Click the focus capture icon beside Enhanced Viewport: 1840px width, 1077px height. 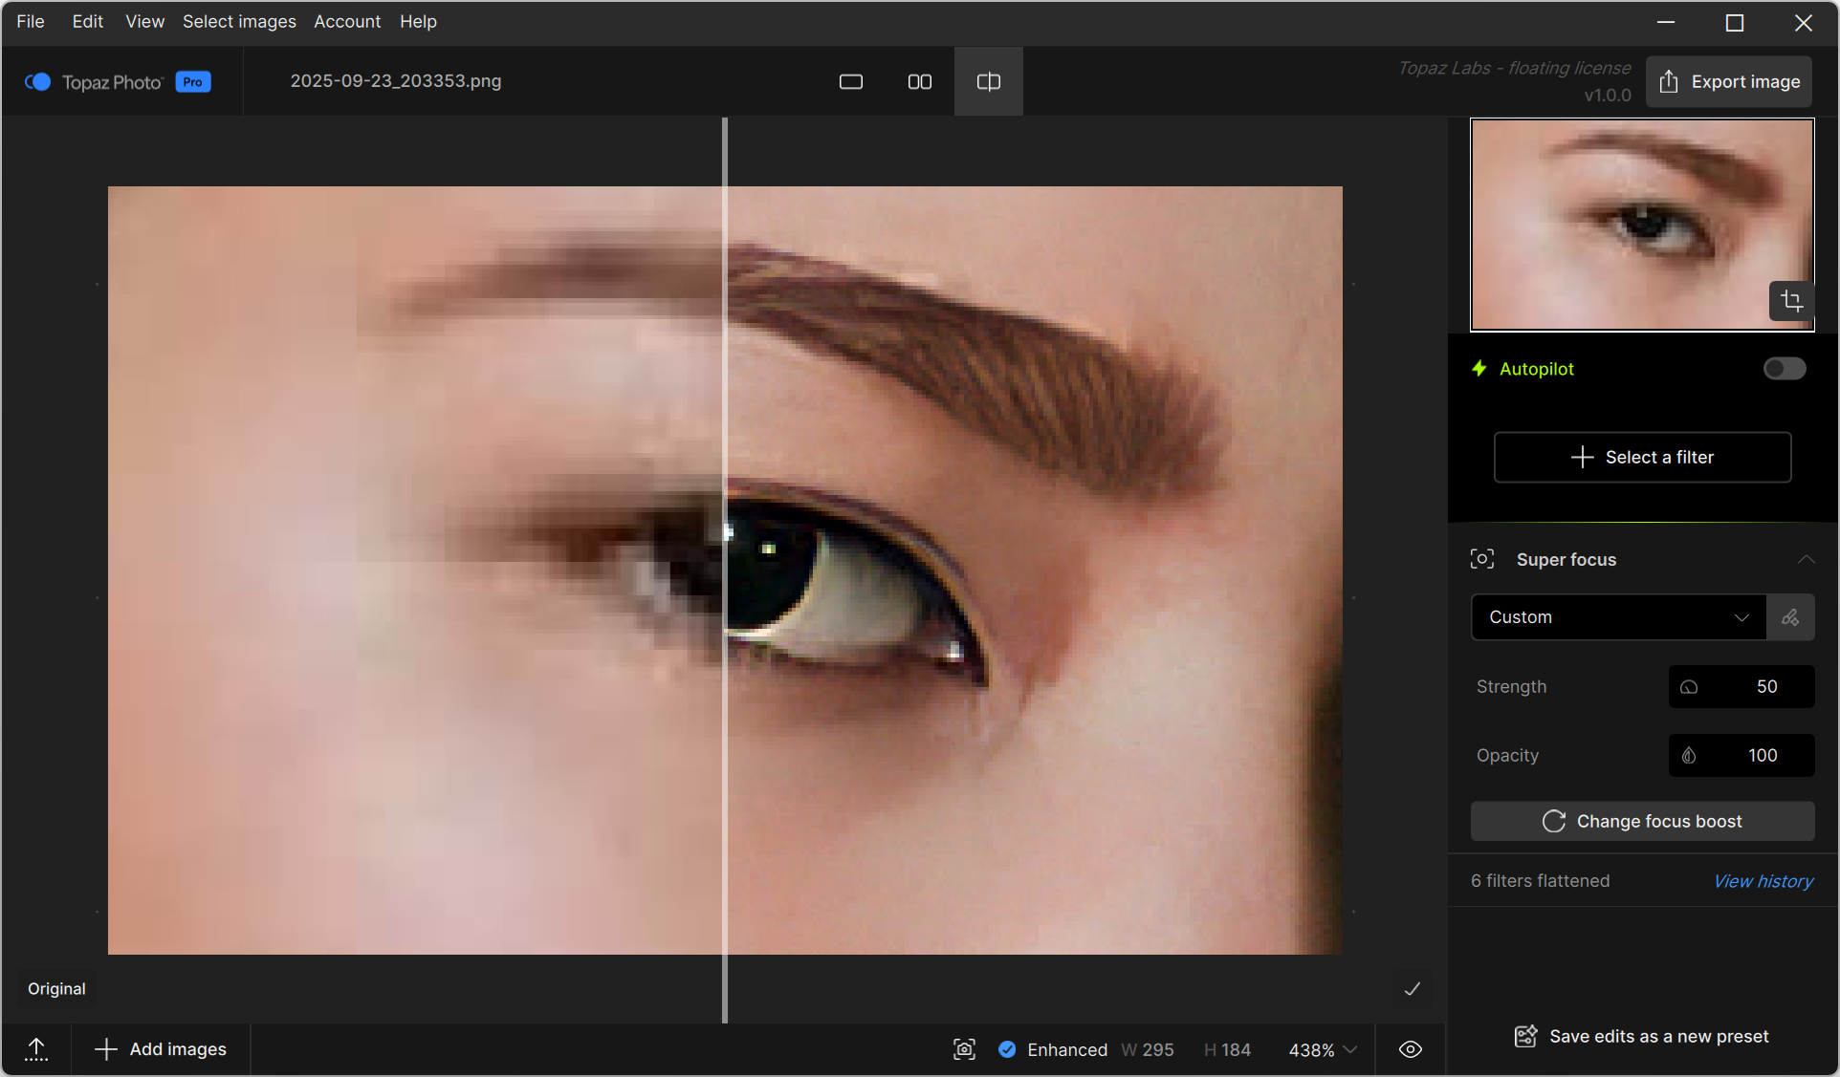(x=964, y=1049)
